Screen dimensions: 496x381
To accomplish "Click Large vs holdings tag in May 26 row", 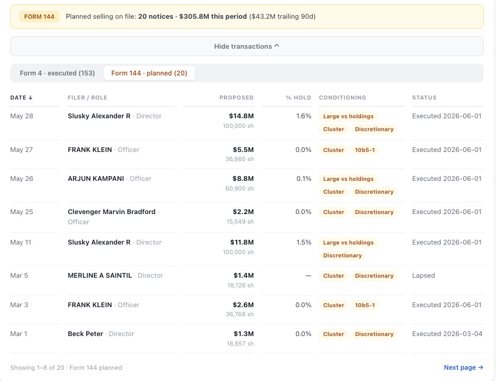I will tap(348, 179).
